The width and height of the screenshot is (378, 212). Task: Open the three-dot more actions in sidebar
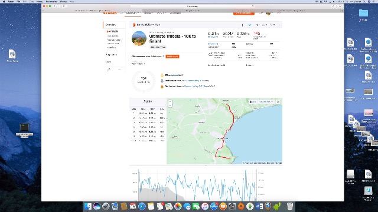coord(119,69)
